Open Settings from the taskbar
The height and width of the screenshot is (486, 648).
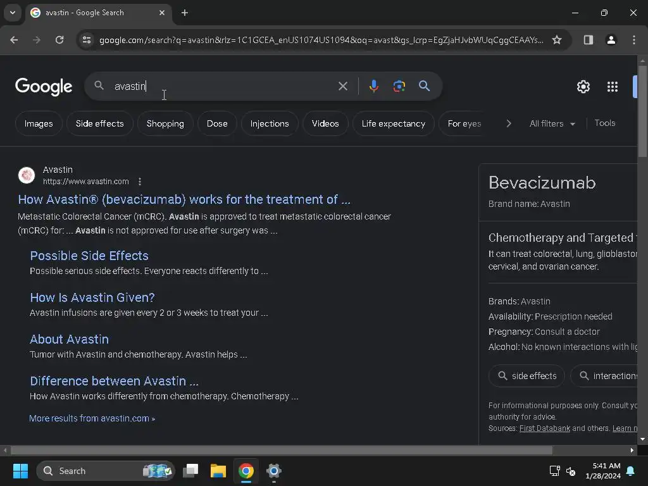click(273, 471)
